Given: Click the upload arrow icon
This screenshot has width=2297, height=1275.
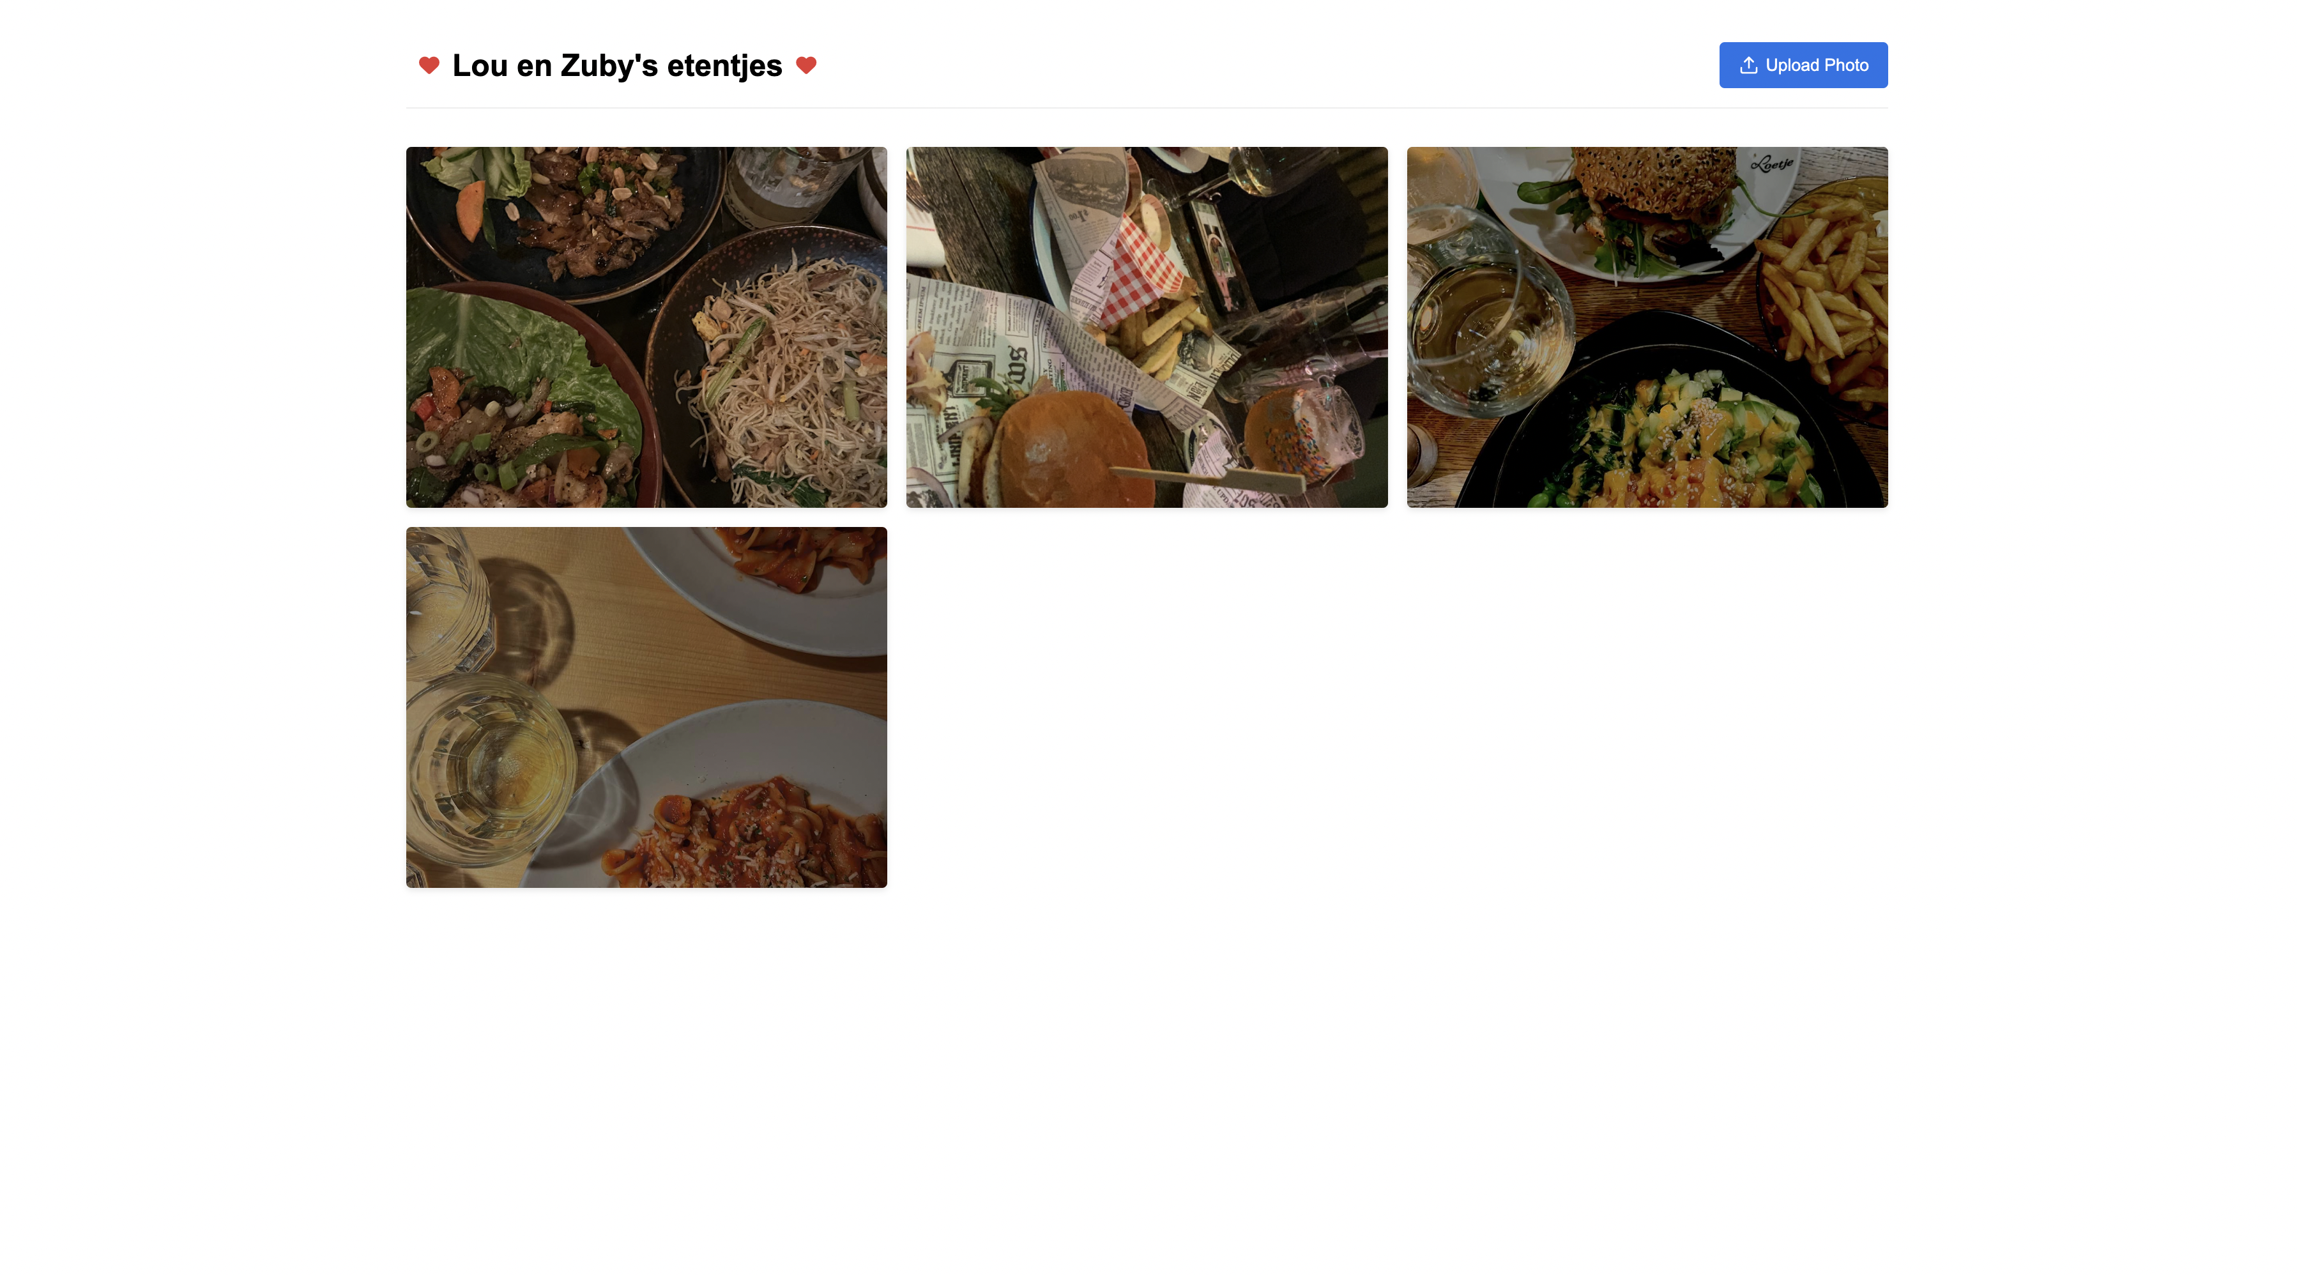Looking at the screenshot, I should click(1748, 65).
